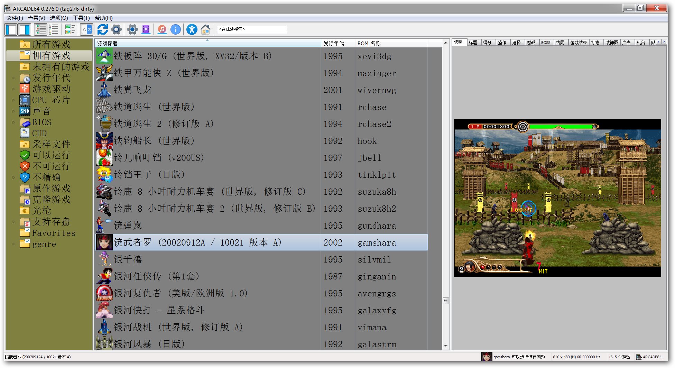675x368 pixels.
Task: Click the 铁钩船长 game icon
Action: (104, 141)
